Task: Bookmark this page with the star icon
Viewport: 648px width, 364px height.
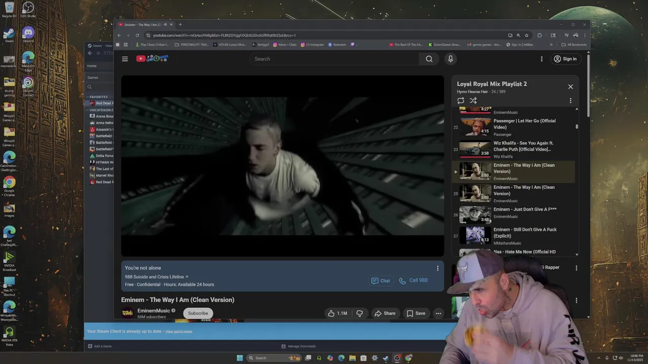Action: click(x=526, y=35)
